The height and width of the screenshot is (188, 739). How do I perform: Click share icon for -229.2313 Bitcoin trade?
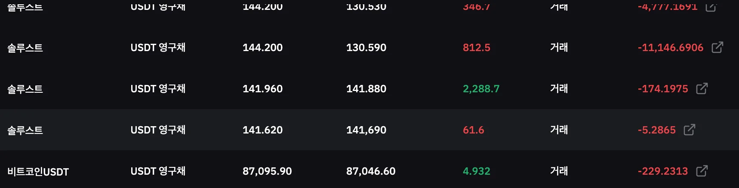click(x=702, y=171)
